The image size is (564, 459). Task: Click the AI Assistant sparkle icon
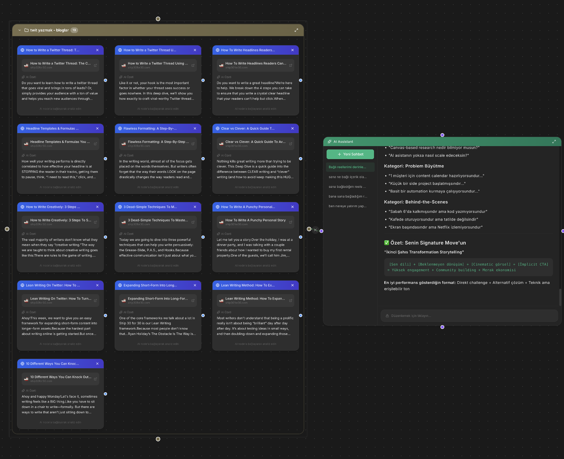pyautogui.click(x=329, y=141)
